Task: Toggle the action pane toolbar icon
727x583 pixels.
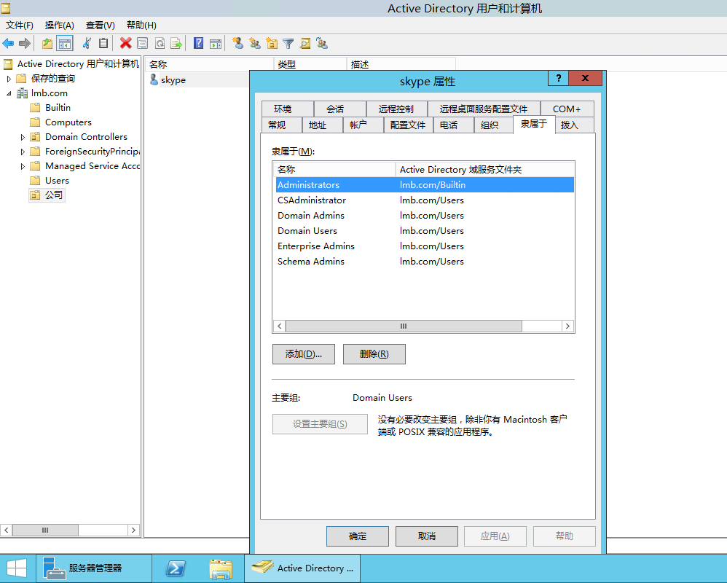Action: coord(216,44)
